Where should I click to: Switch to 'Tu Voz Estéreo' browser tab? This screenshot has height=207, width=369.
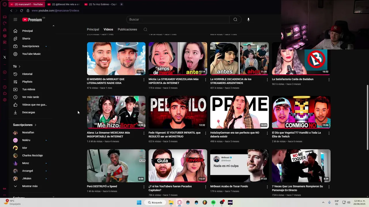tap(101, 4)
